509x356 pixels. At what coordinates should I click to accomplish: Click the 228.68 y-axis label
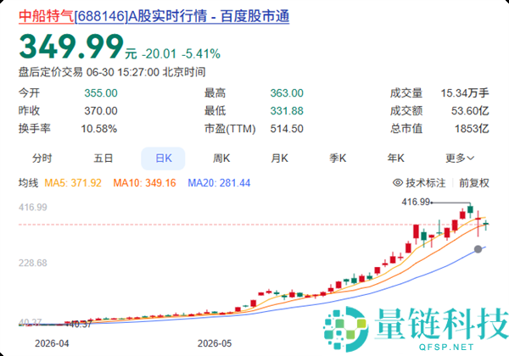33,263
